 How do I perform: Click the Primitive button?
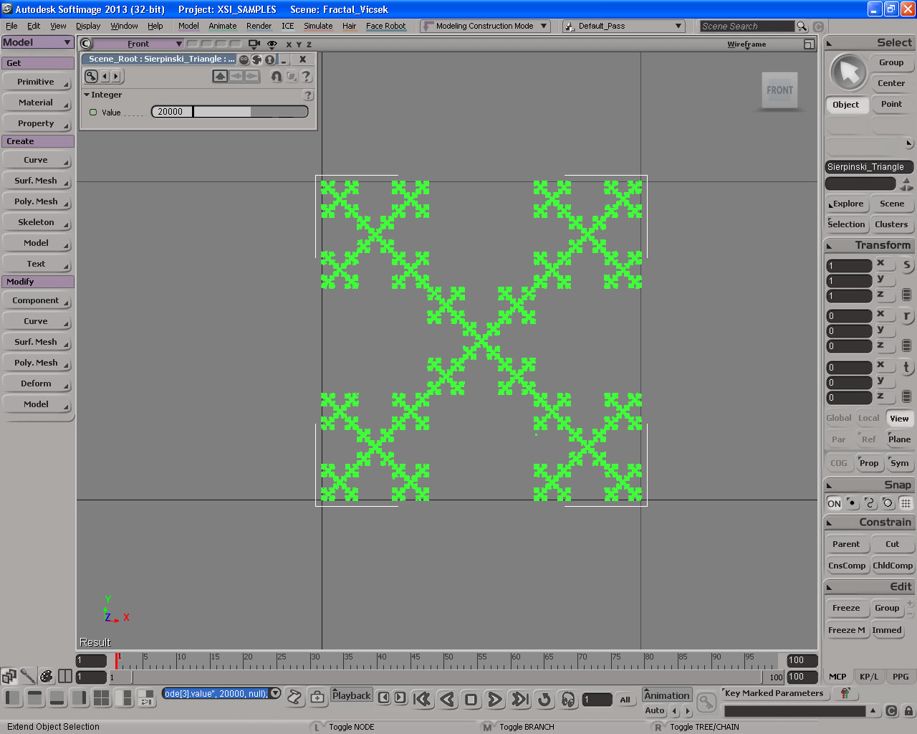coord(37,82)
